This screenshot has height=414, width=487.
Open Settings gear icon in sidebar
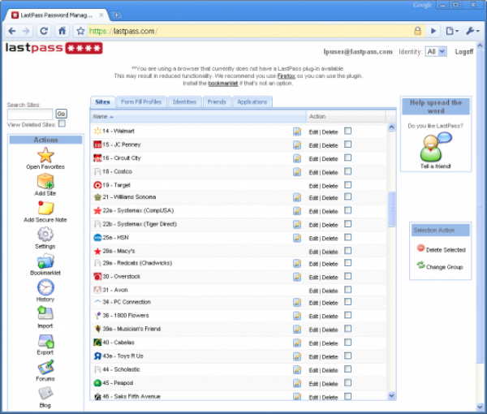tap(45, 235)
